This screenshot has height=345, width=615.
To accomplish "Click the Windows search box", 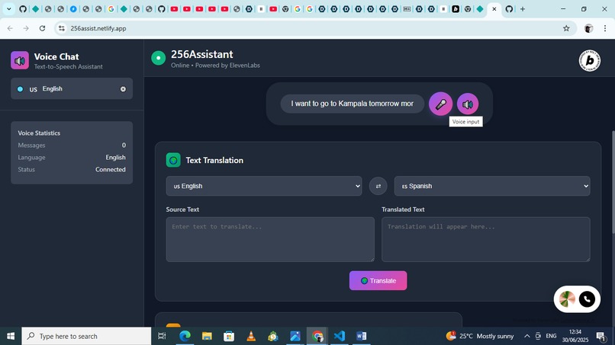I will pos(86,336).
